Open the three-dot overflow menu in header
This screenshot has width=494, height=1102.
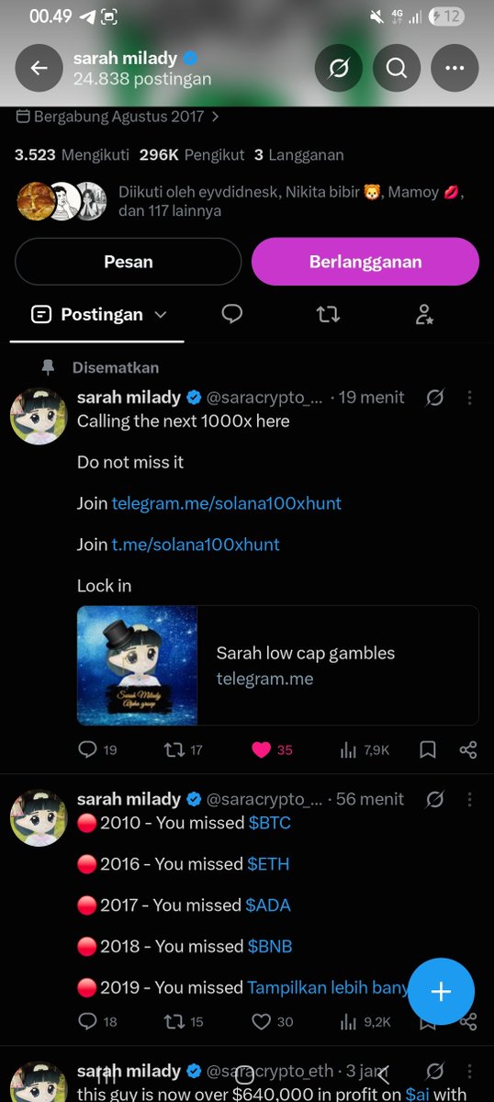click(x=455, y=68)
